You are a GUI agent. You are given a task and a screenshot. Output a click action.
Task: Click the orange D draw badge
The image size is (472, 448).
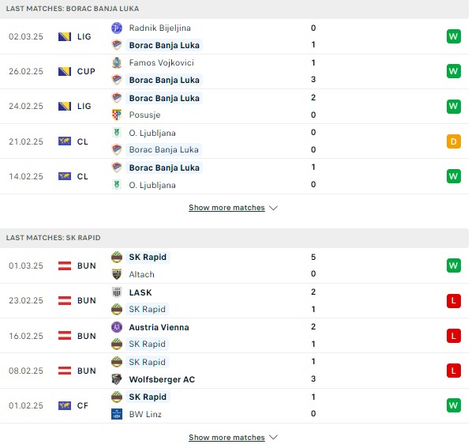(x=454, y=141)
